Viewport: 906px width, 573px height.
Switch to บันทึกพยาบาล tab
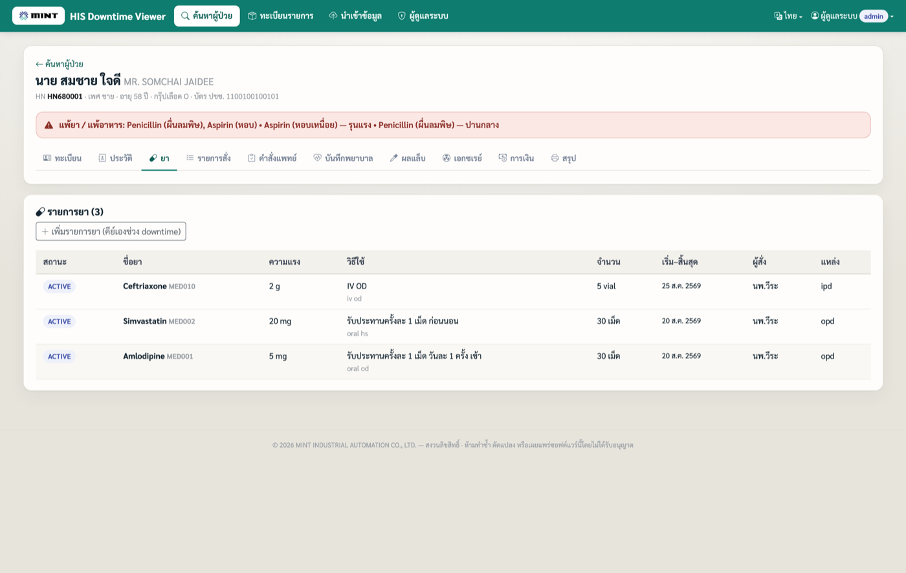[x=343, y=158]
